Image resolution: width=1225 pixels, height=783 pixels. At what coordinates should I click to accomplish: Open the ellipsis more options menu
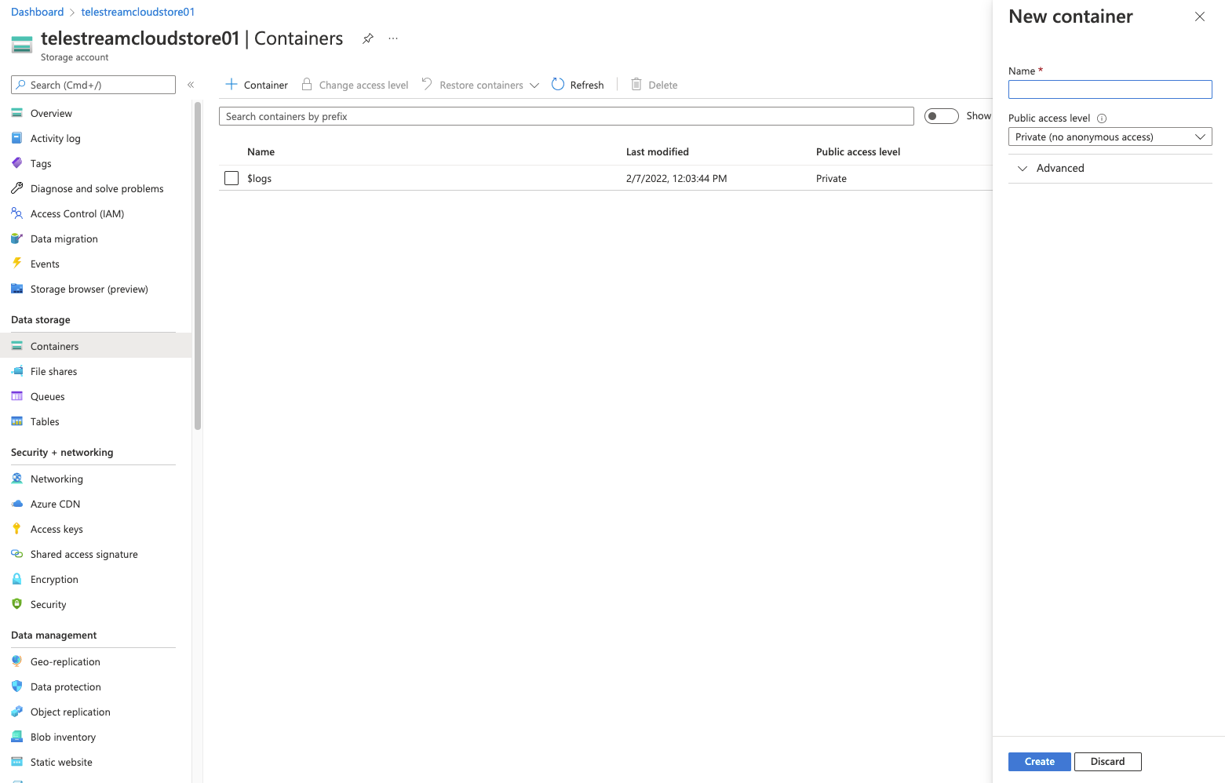click(393, 38)
